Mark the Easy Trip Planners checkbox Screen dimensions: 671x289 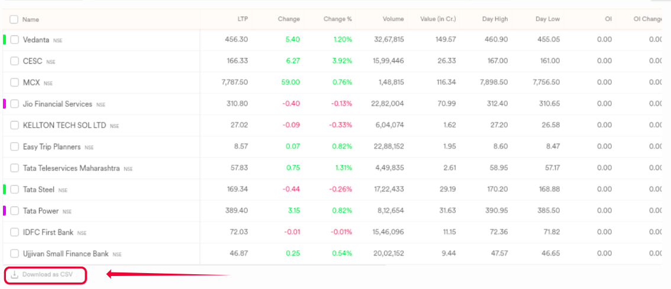point(15,147)
